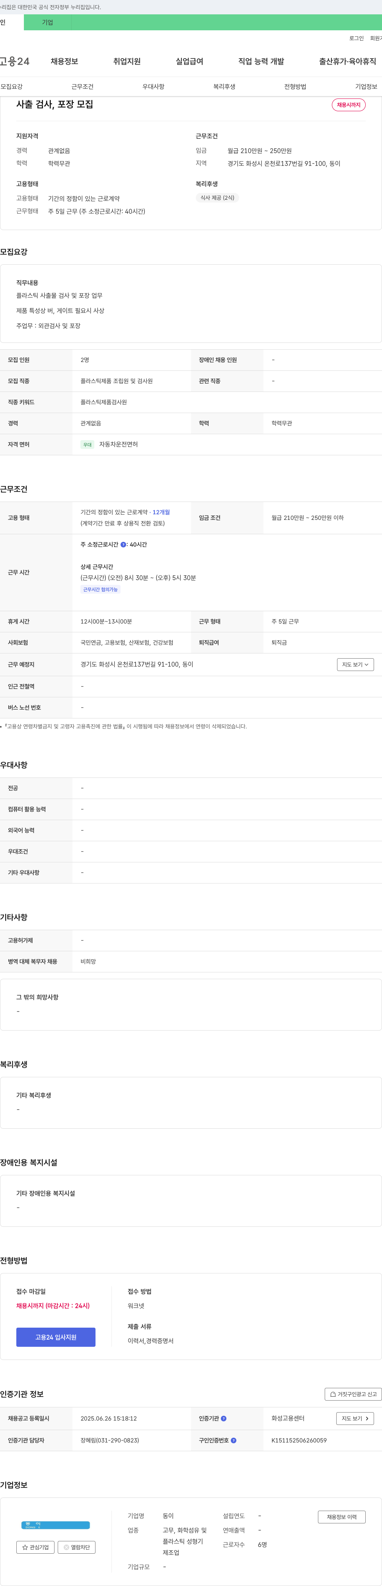Open the 고용24 home logo
The height and width of the screenshot is (1586, 382).
(14, 61)
